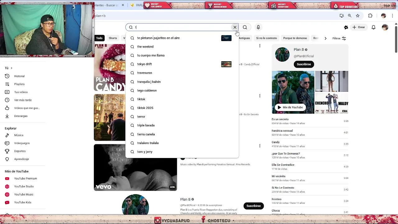Select suggestion 'triple lavada'
Screen dimensions: 398x224
182,125
